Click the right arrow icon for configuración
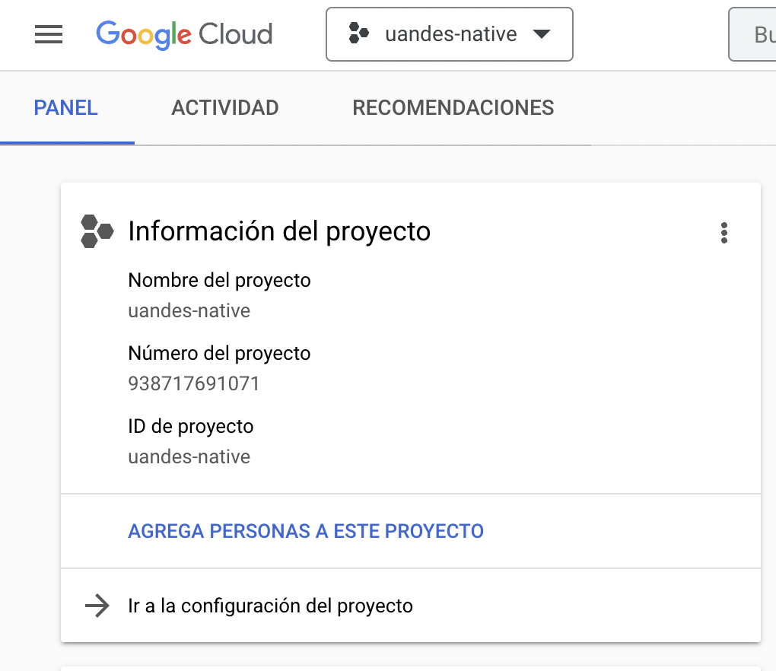The height and width of the screenshot is (671, 776). point(97,606)
